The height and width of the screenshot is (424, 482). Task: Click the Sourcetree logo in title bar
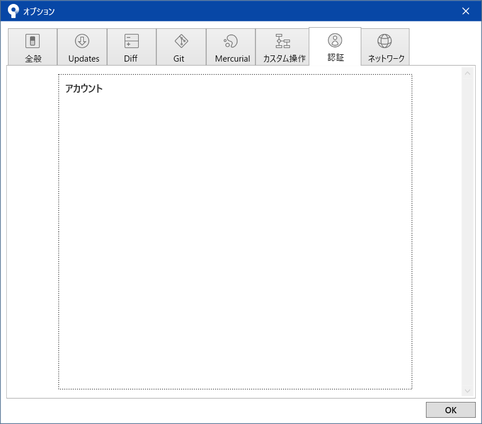point(13,11)
